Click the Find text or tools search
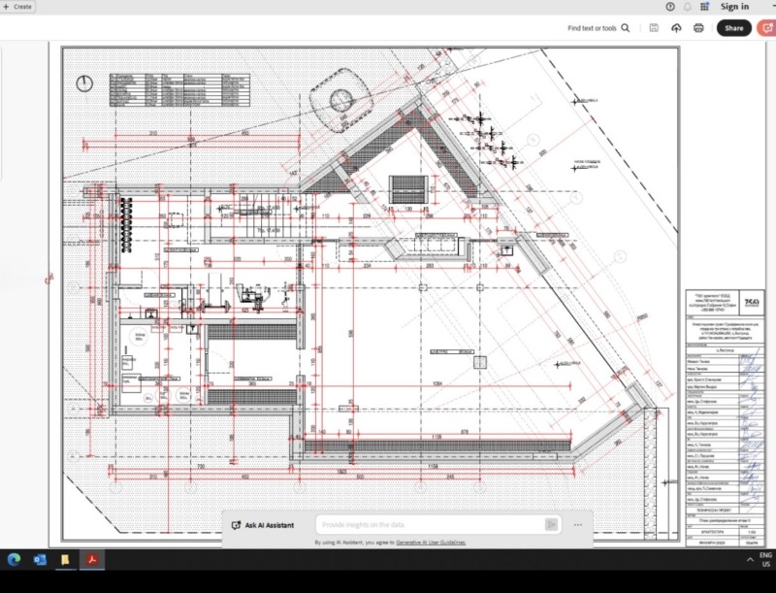This screenshot has height=593, width=776. click(x=592, y=28)
